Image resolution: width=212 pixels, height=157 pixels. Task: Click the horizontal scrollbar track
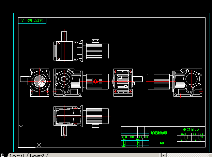[x=188, y=155]
